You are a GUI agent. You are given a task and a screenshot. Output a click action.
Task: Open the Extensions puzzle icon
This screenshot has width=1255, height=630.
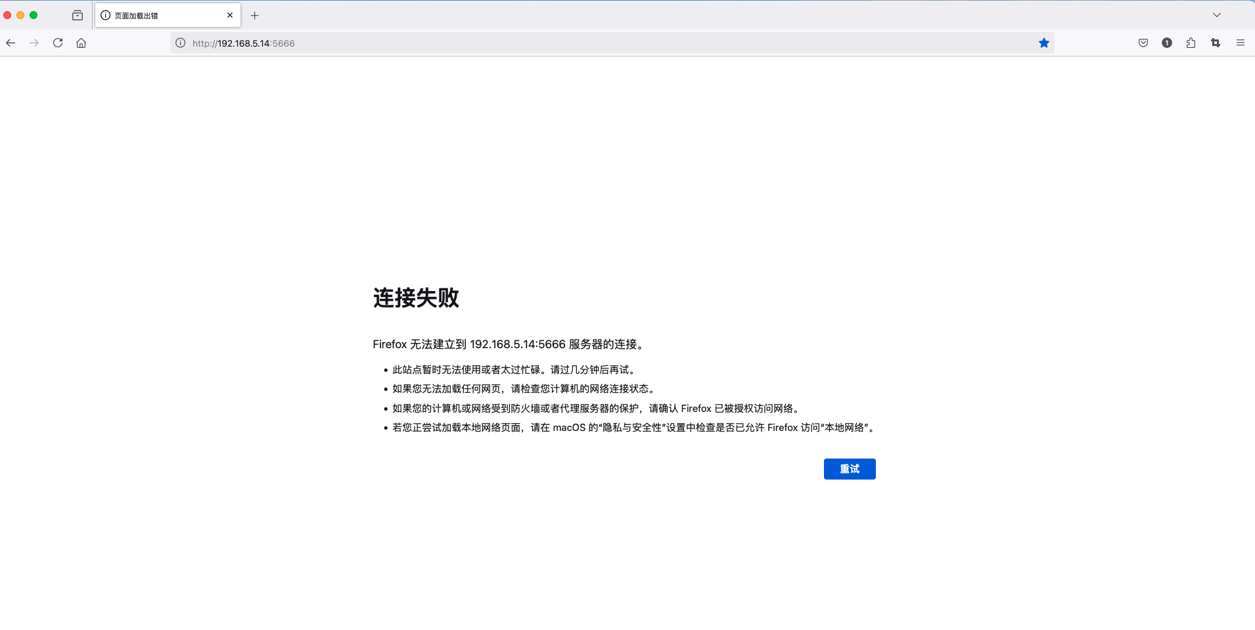1191,43
